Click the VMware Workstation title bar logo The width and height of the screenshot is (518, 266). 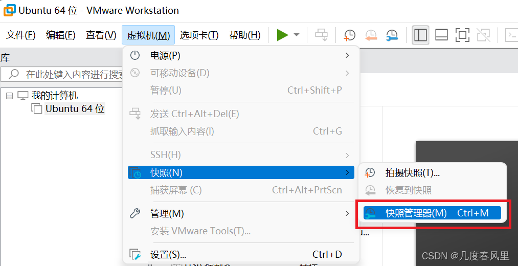click(9, 10)
